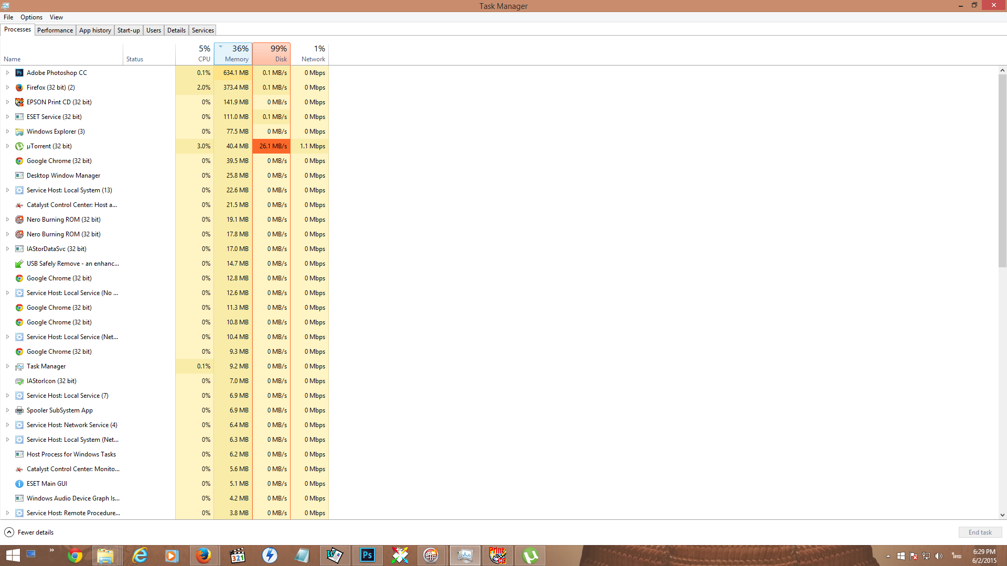Click the USB Safely Remove process icon
1007x566 pixels.
tap(19, 264)
